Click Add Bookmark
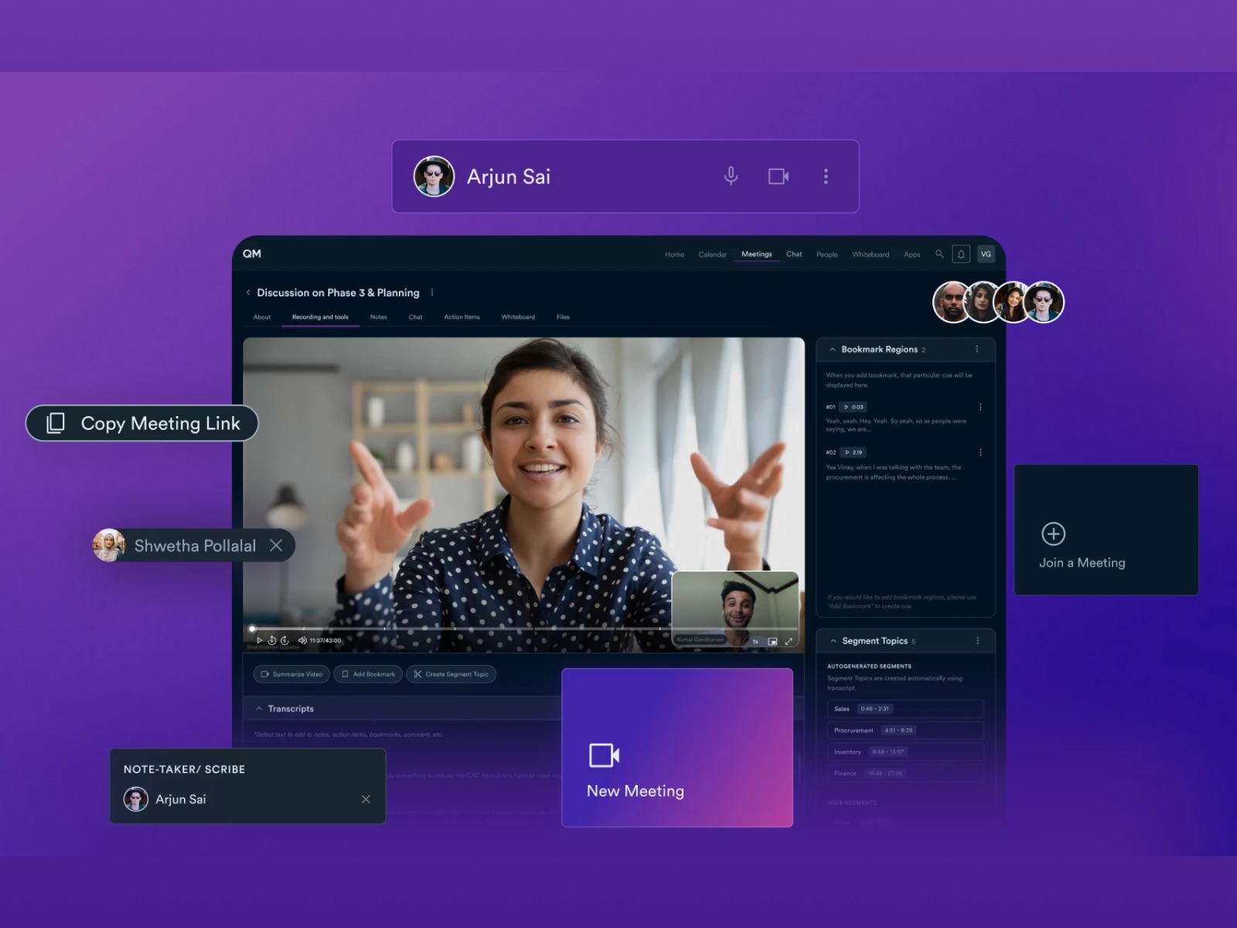 click(x=368, y=674)
